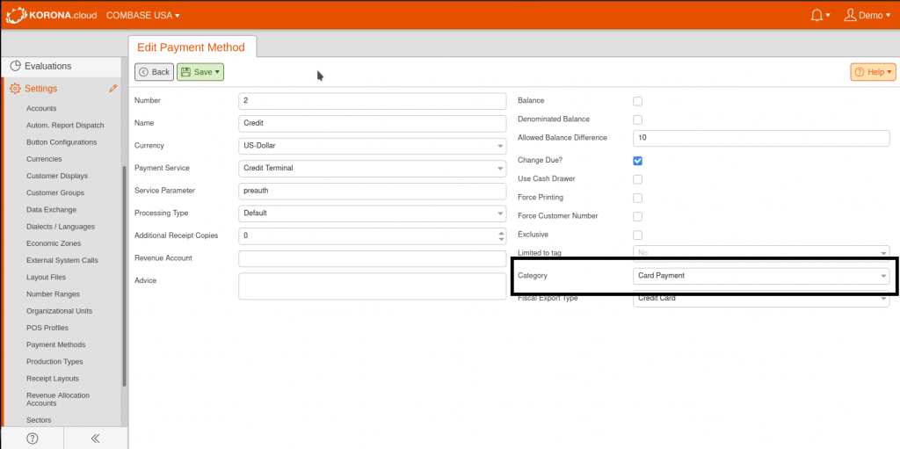The width and height of the screenshot is (900, 449).
Task: Open Data Exchange settings
Action: pyautogui.click(x=51, y=210)
